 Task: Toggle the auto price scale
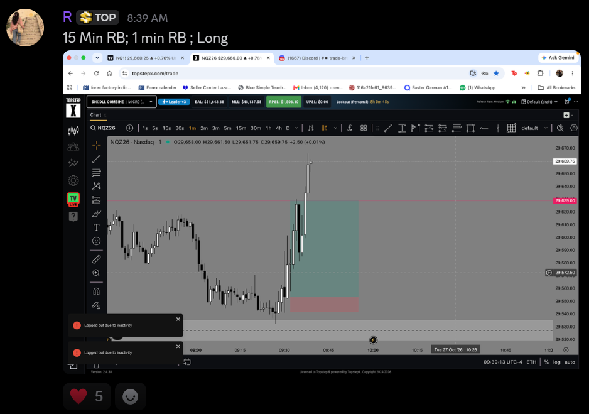(x=570, y=362)
